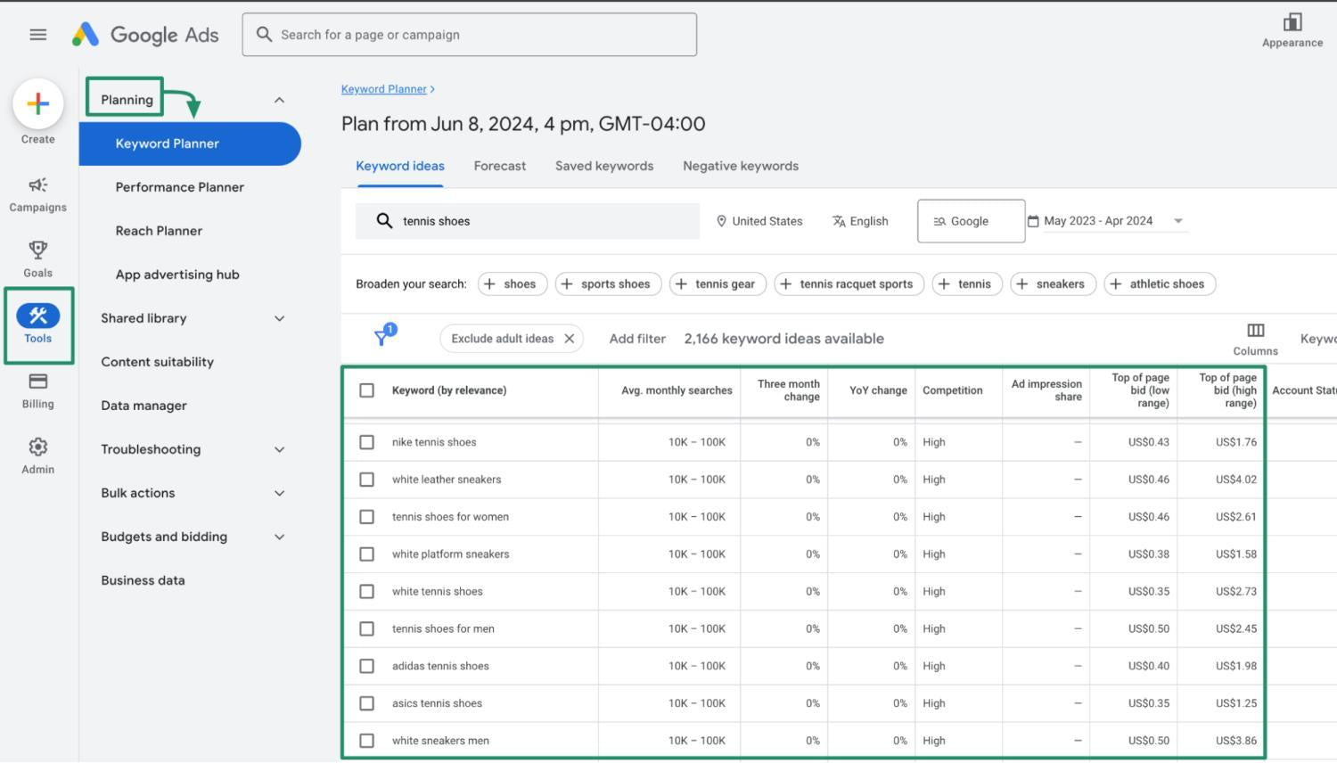Check the 'white tennis shoes' row
Viewport: 1337px width, 763px height.
[x=366, y=592]
